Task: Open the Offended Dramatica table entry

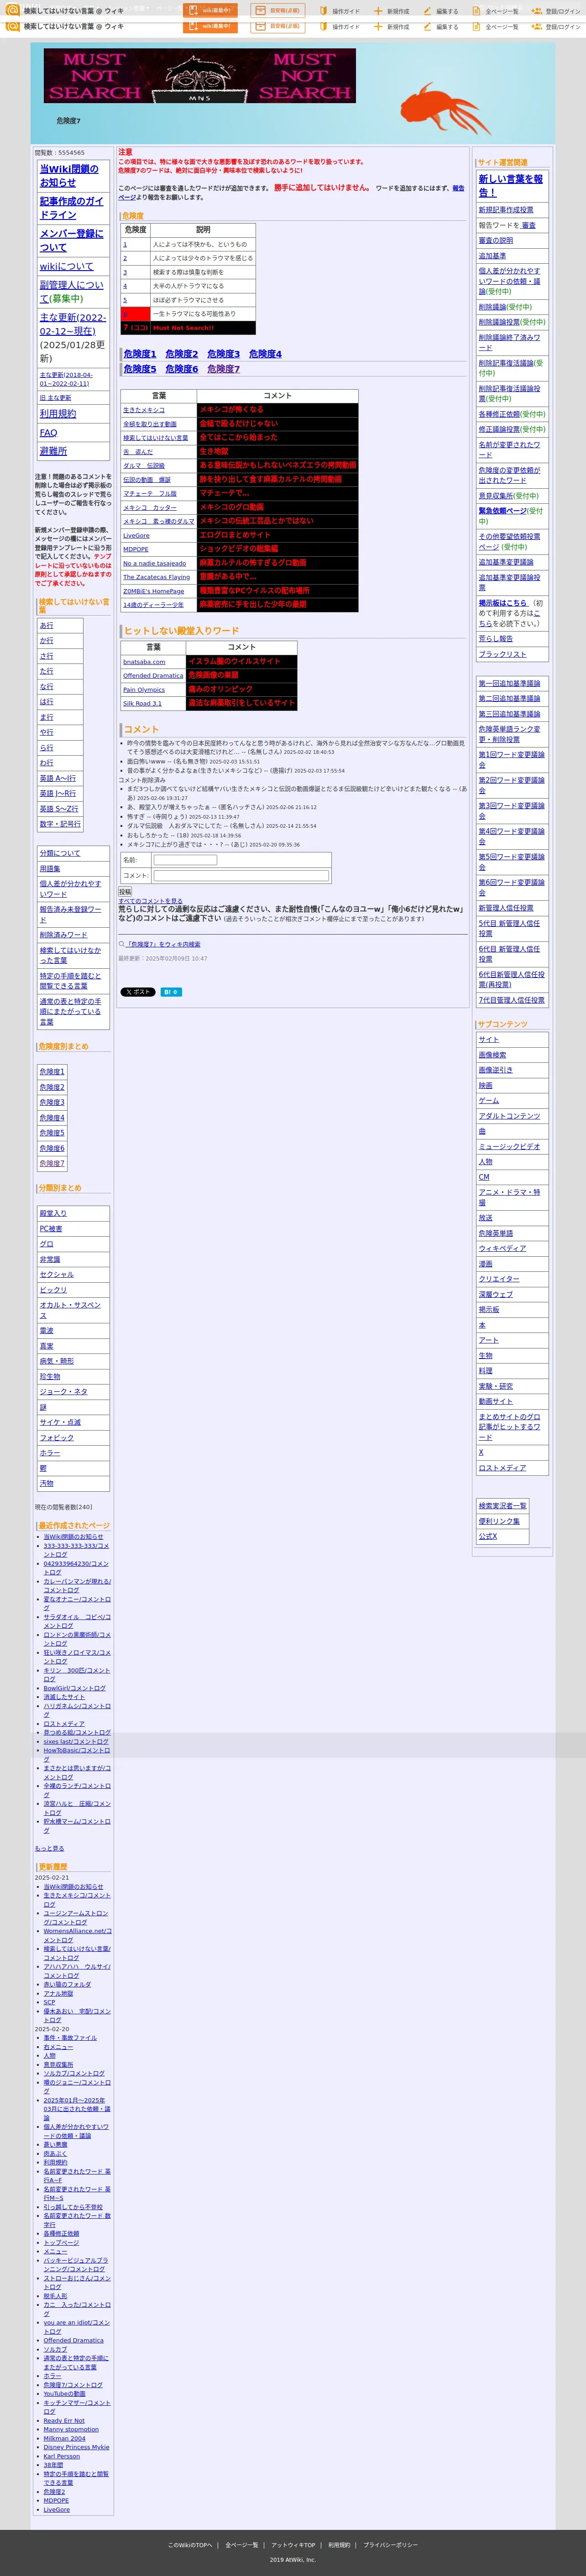Action: click(x=153, y=676)
